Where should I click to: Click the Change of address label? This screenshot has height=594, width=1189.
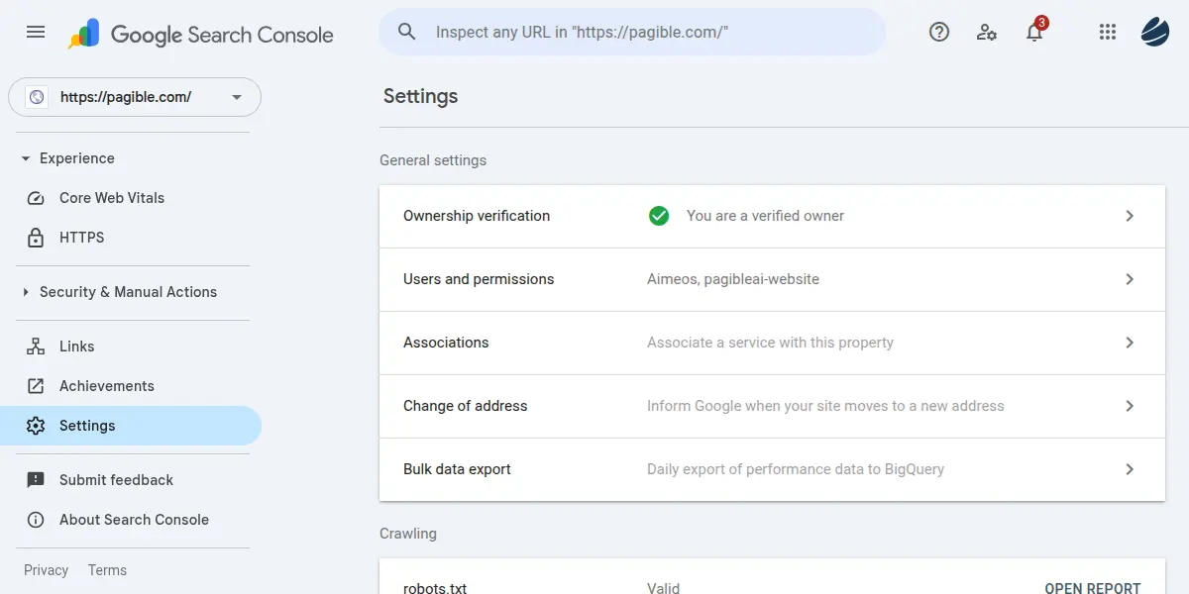[x=466, y=406]
